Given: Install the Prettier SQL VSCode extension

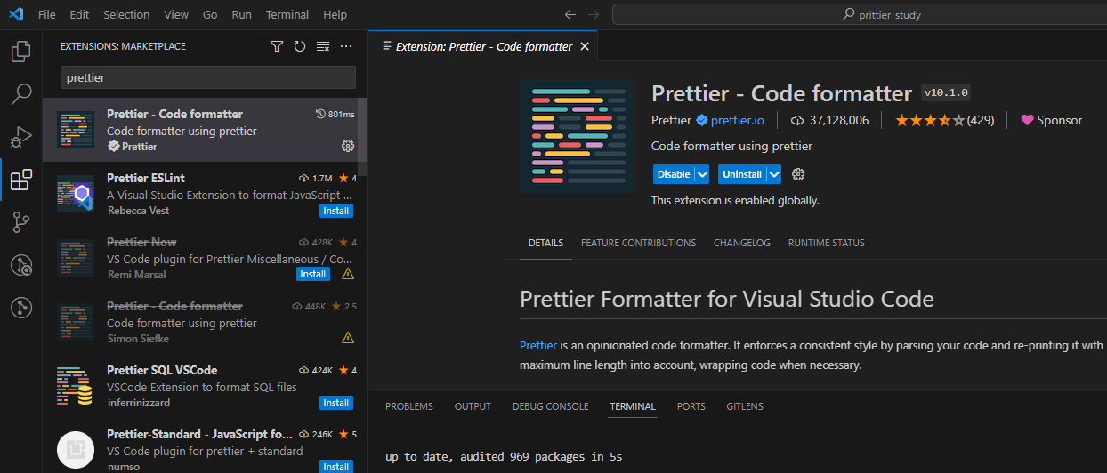Looking at the screenshot, I should tap(336, 403).
